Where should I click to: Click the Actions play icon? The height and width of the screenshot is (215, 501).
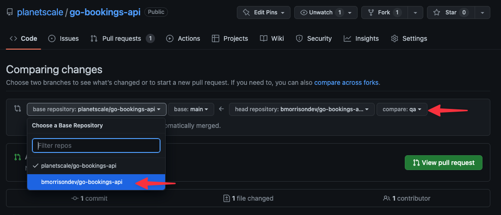click(170, 39)
